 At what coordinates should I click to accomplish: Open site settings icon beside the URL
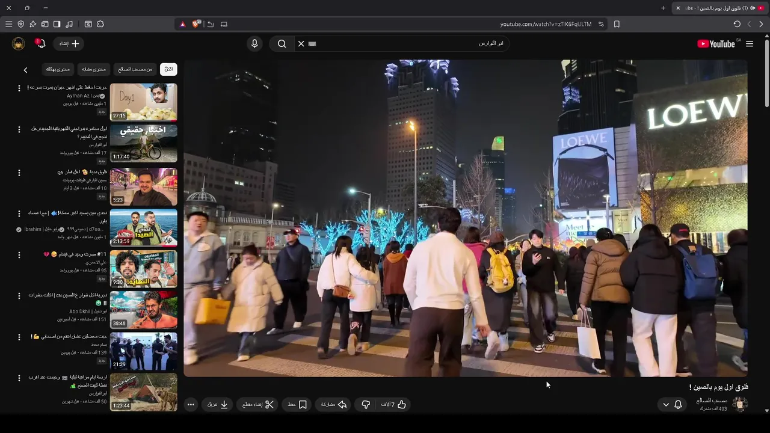(601, 24)
